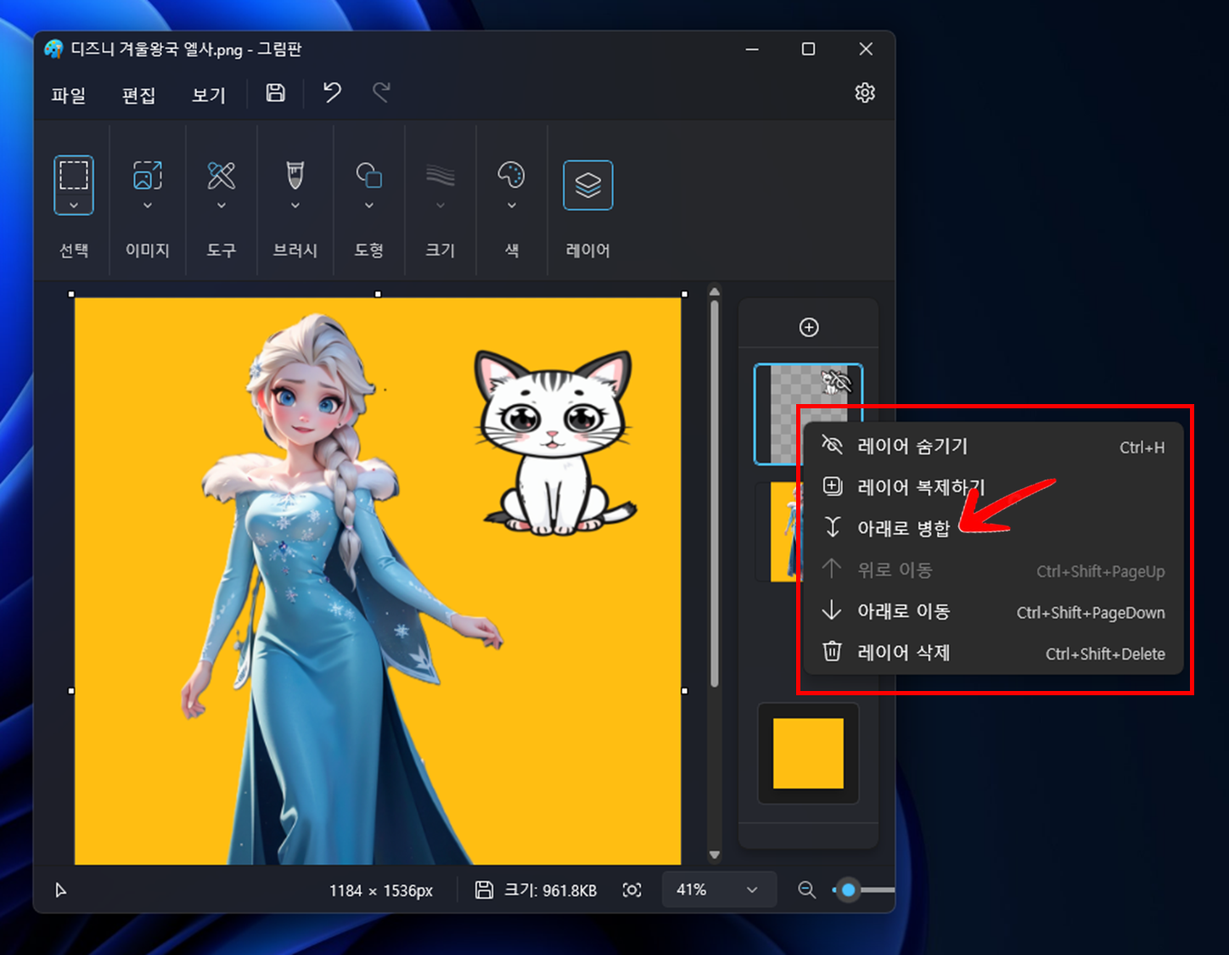The width and height of the screenshot is (1229, 955).
Task: Open the Shapes icon
Action: pos(369,176)
